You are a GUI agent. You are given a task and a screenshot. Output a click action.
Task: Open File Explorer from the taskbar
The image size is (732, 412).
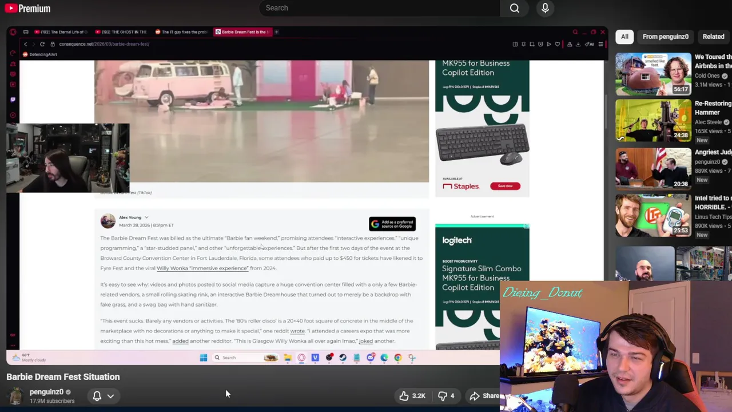[x=288, y=358]
